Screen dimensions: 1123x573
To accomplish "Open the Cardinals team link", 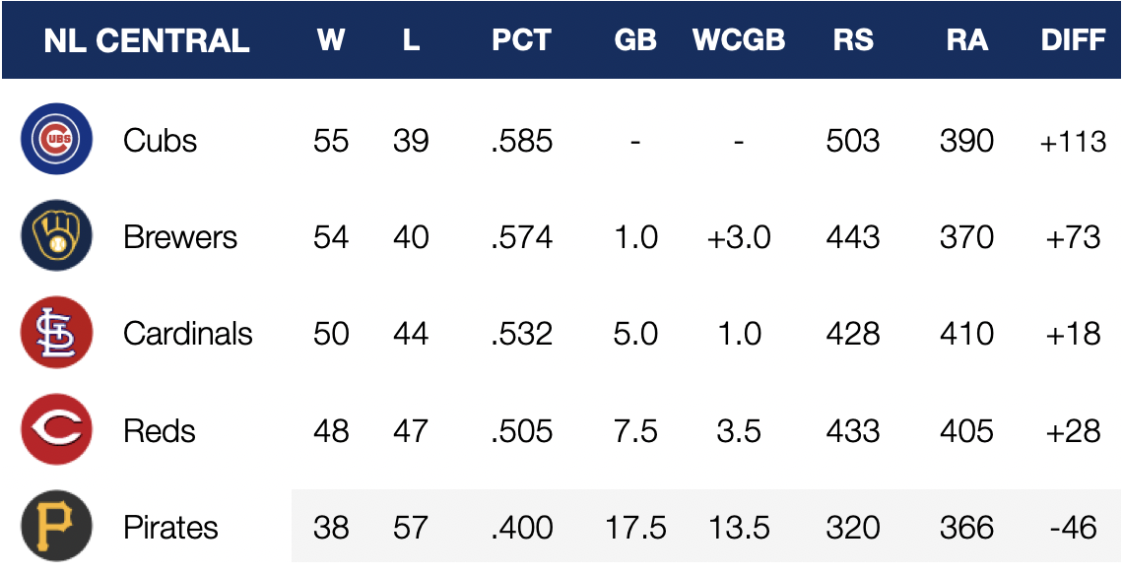I will pyautogui.click(x=187, y=334).
